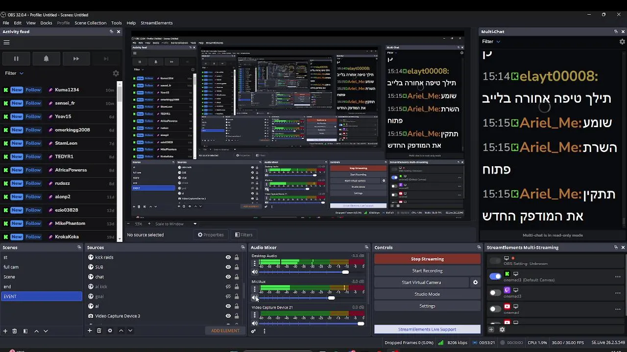
Task: Click the ADD ELEMENT button
Action: click(x=225, y=330)
